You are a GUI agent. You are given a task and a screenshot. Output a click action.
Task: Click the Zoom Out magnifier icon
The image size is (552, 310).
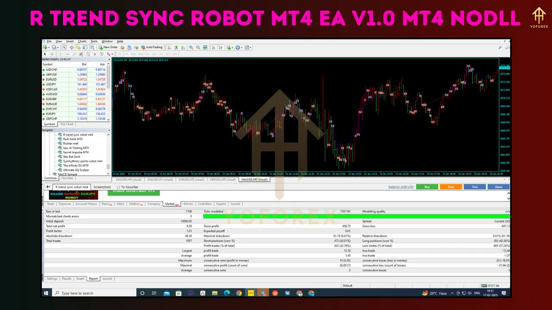[x=198, y=47]
